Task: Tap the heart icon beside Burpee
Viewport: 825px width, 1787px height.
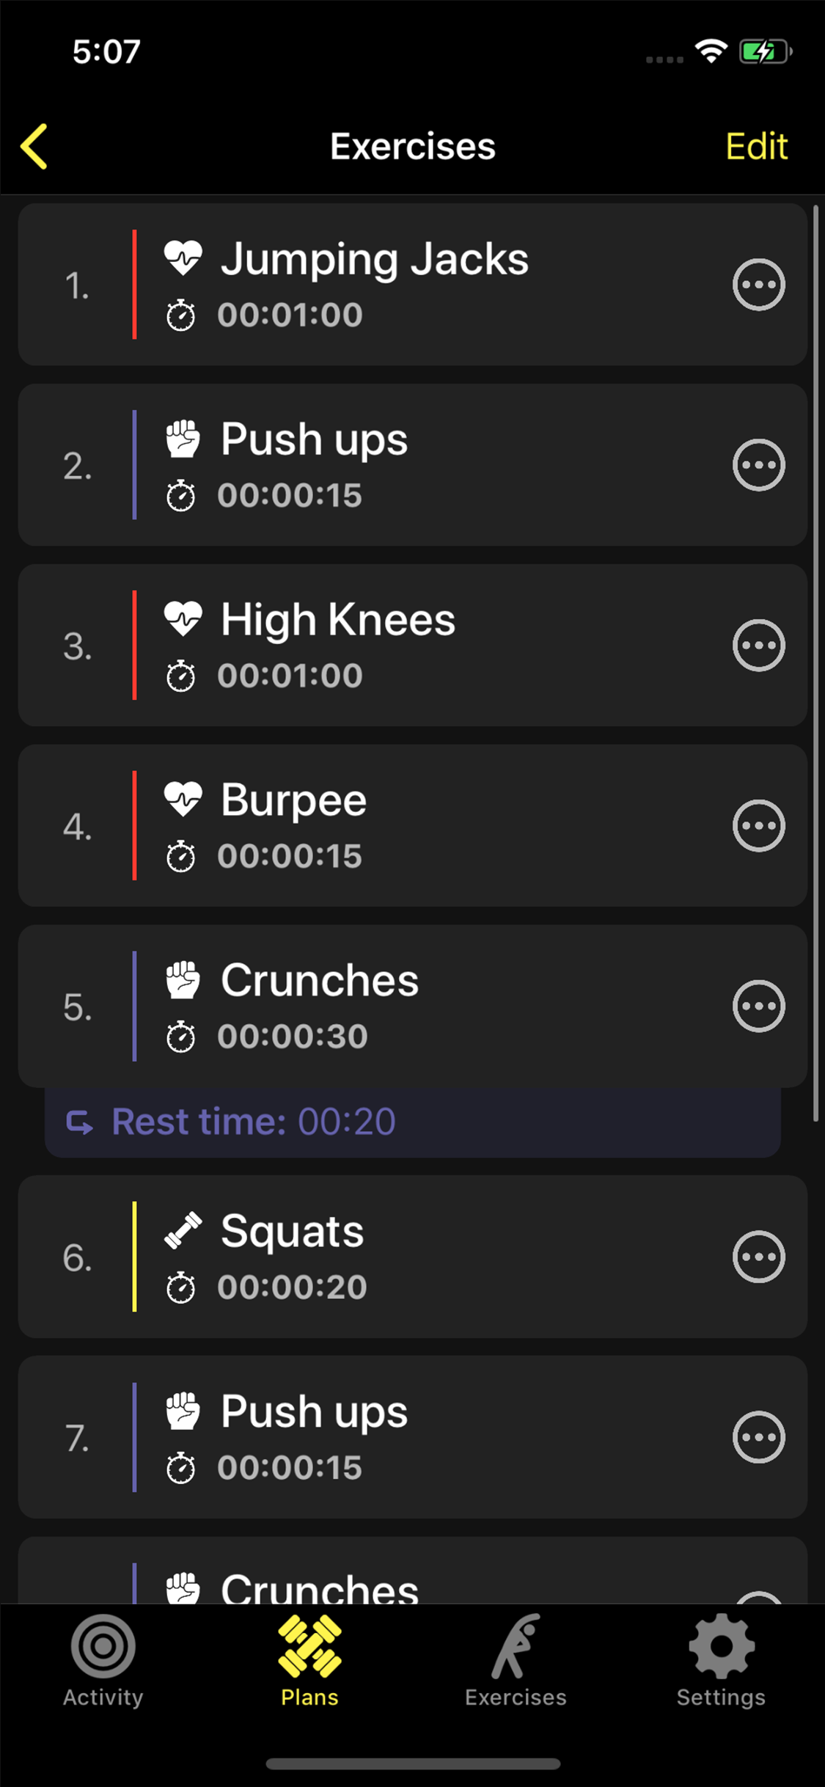Action: pos(183,799)
